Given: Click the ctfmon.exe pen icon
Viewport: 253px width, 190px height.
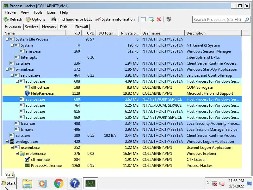Looking at the screenshot, I should pos(27,160).
